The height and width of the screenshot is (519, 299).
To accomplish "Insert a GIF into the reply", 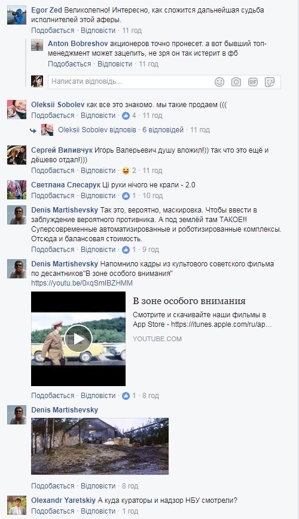I will pyautogui.click(x=253, y=82).
